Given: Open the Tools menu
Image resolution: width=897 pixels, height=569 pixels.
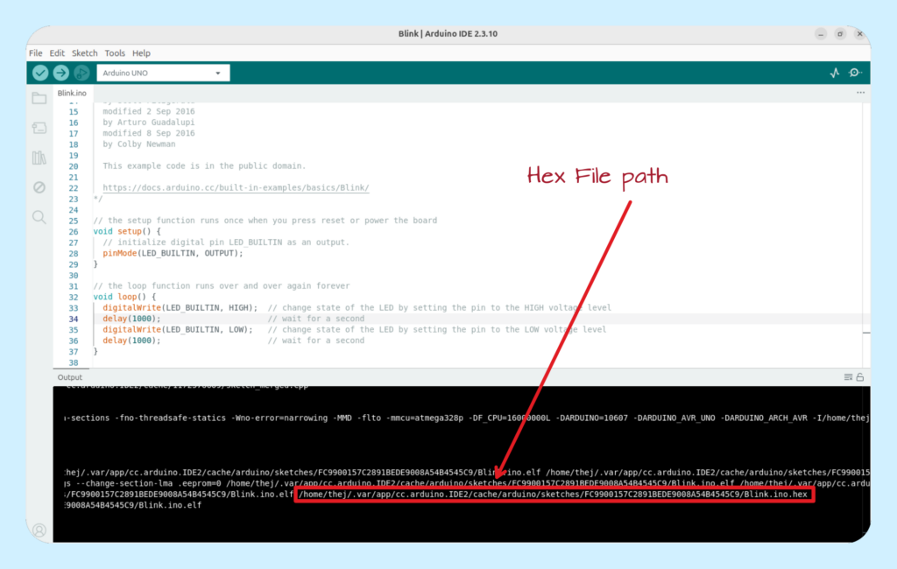Looking at the screenshot, I should click(x=115, y=53).
